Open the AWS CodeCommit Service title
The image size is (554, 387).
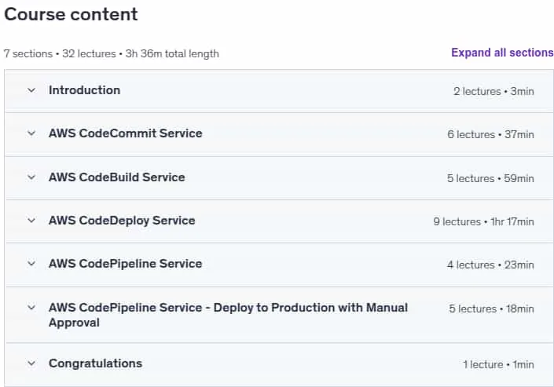[x=126, y=133]
